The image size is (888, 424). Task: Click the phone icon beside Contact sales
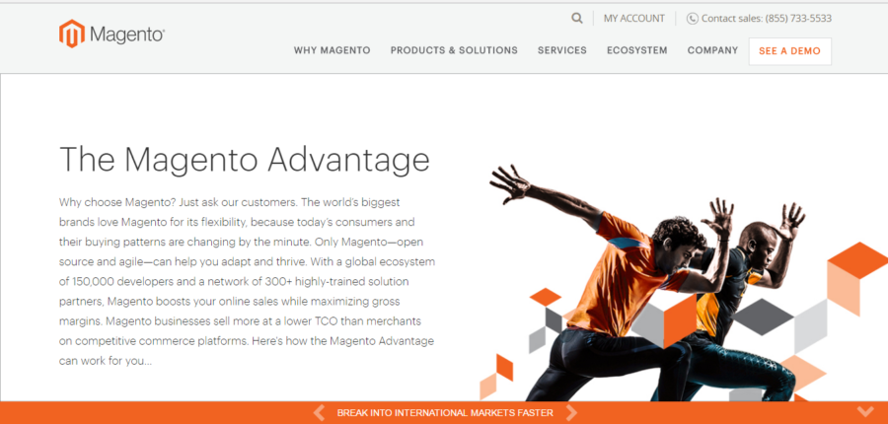pyautogui.click(x=692, y=19)
